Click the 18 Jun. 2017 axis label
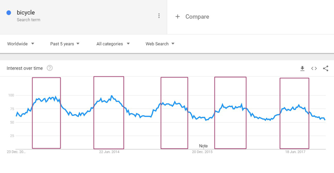The image size is (334, 173). click(295, 152)
